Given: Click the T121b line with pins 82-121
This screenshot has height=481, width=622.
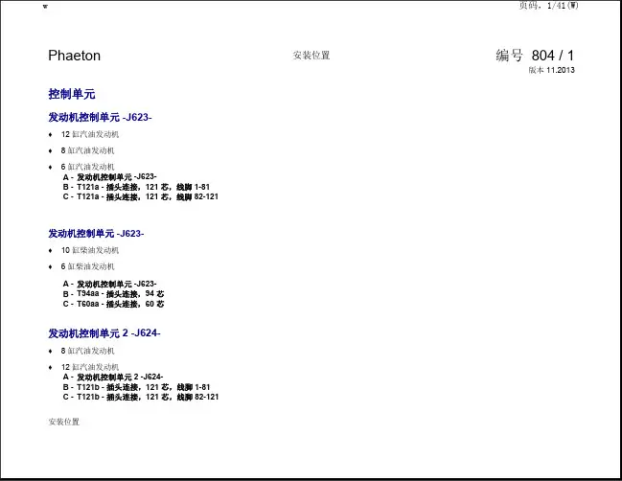Looking at the screenshot, I should point(140,396).
